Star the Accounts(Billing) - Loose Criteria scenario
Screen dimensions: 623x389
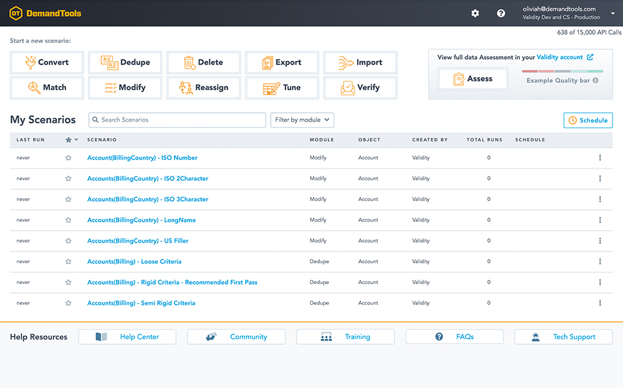pyautogui.click(x=68, y=261)
